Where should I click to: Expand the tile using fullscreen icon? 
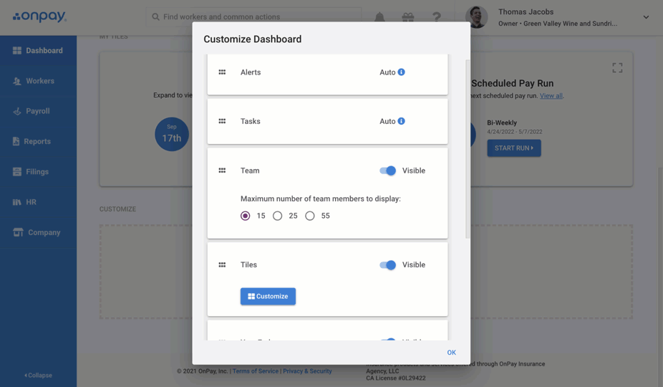pyautogui.click(x=617, y=67)
